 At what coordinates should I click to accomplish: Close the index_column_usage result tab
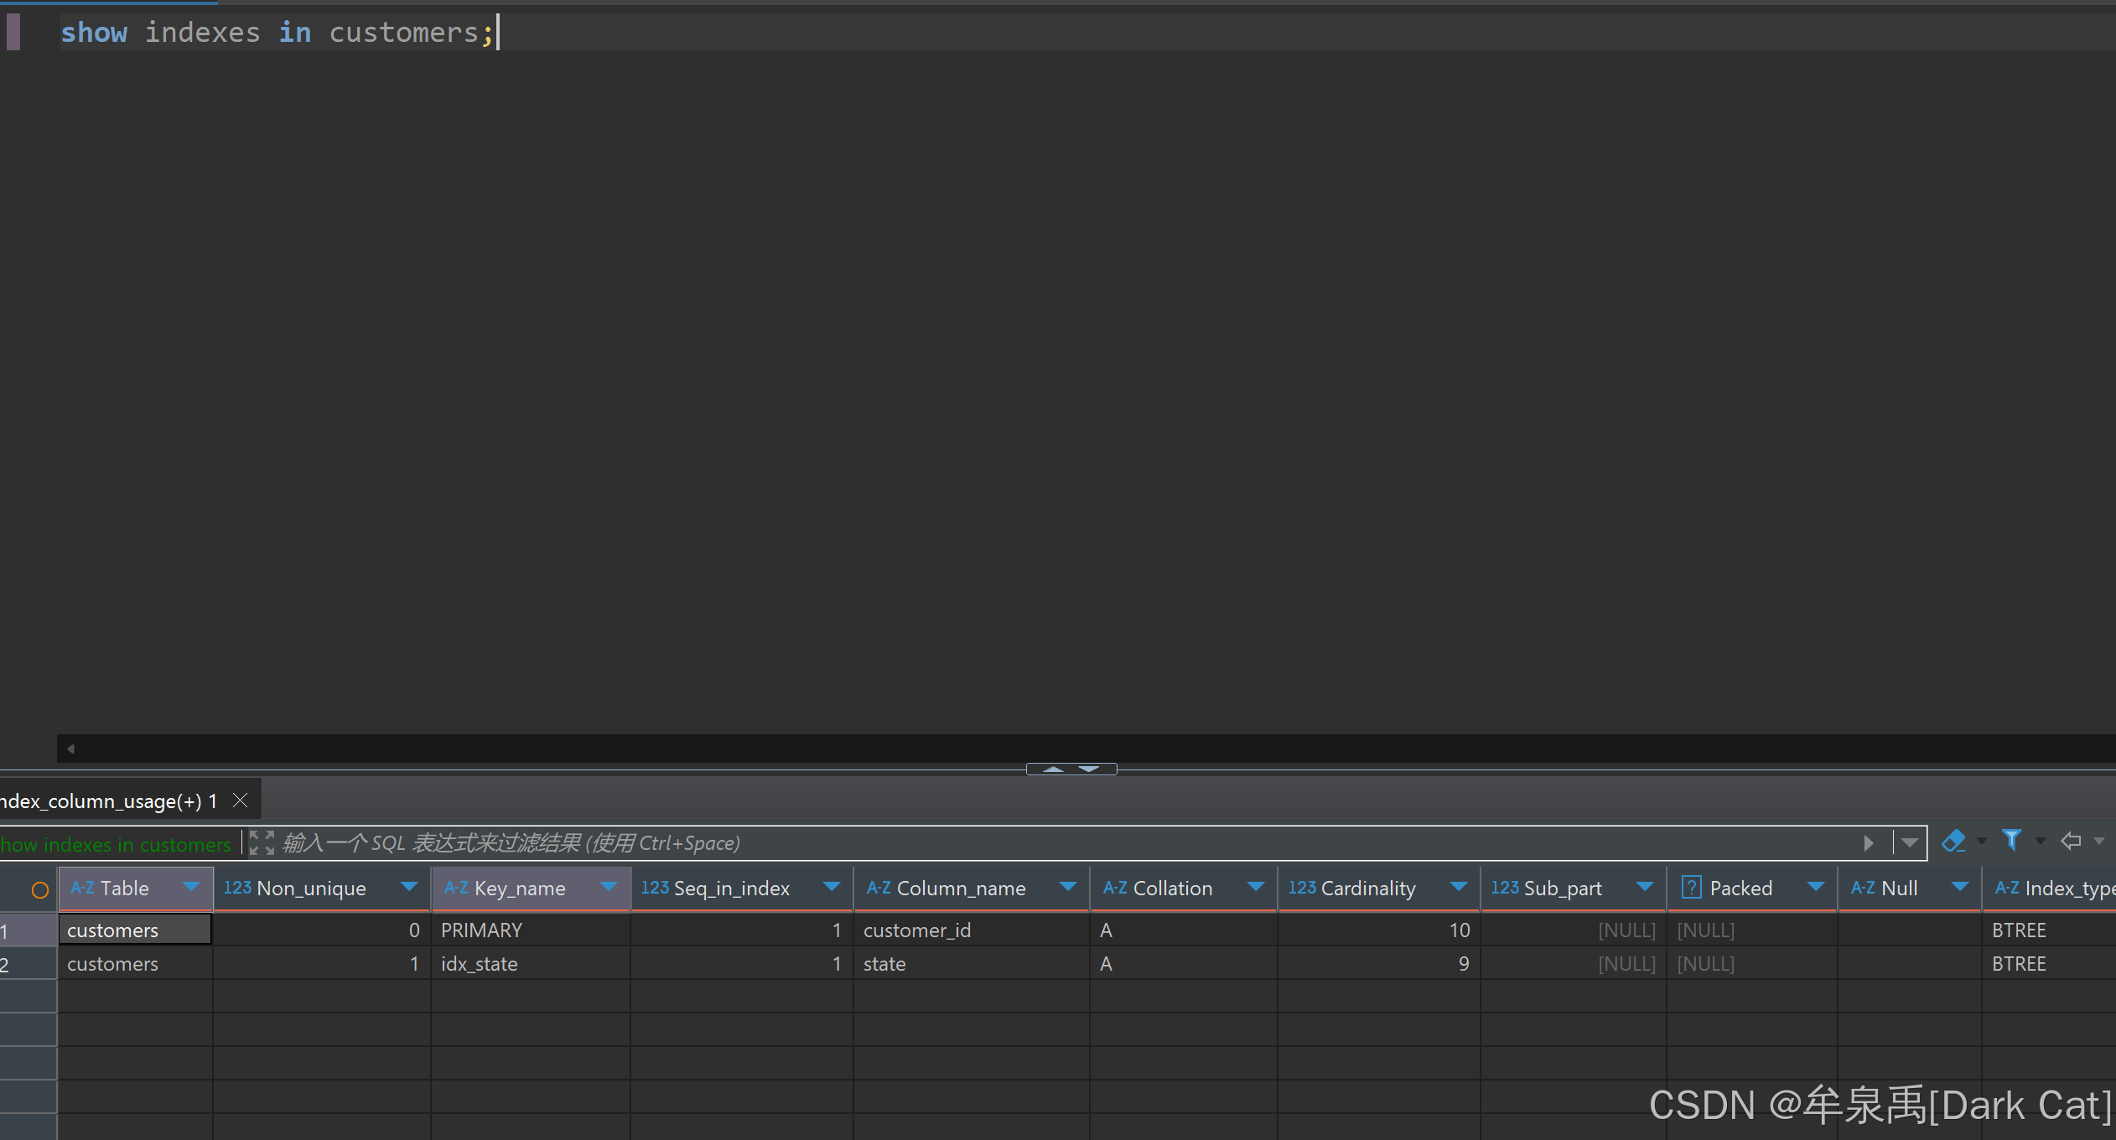[241, 801]
